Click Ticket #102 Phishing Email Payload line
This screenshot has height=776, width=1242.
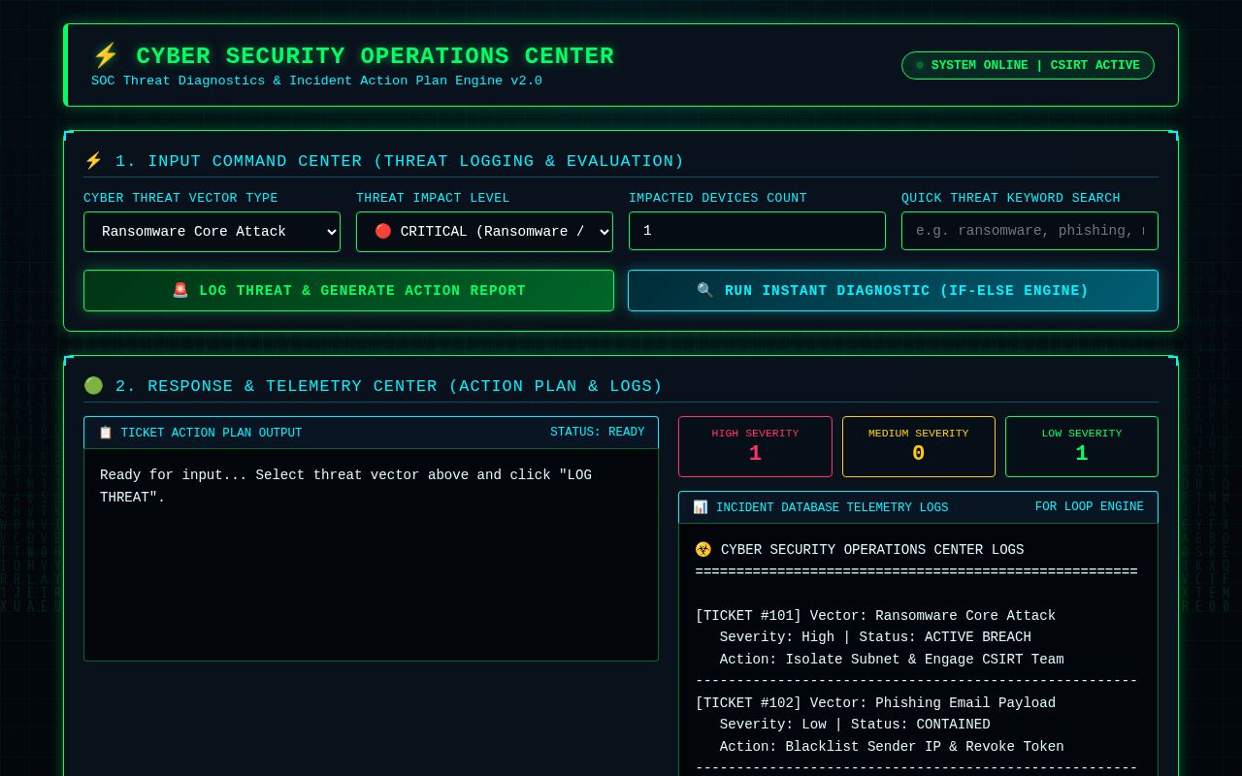(x=875, y=702)
